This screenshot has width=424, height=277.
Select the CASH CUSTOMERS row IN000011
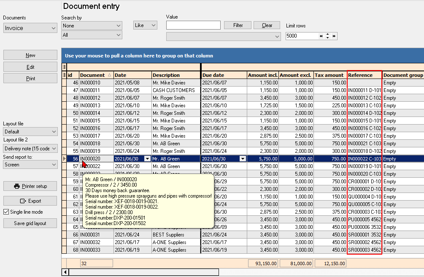point(243,90)
